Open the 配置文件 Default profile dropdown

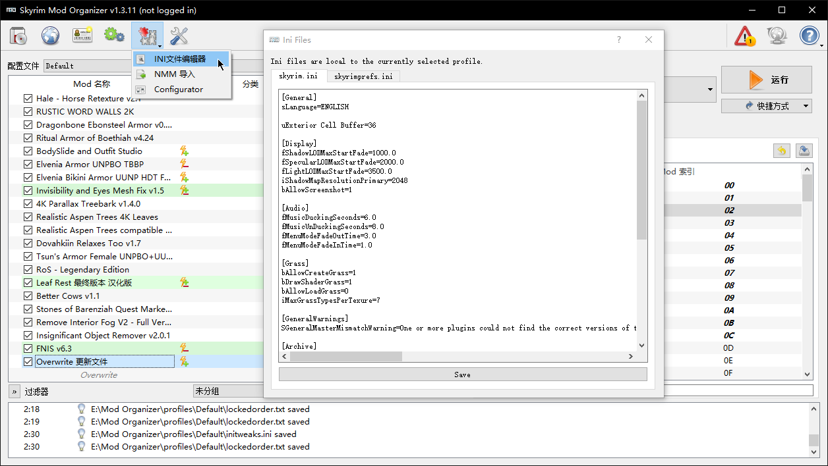[88, 66]
